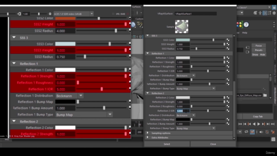Step back one frame
Screen dimensions: 277x156
coord(245,124)
